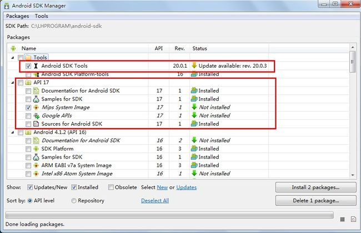Click the Installed status icon for ARM EABI v7a
The width and height of the screenshot is (361, 233).
coord(194,165)
